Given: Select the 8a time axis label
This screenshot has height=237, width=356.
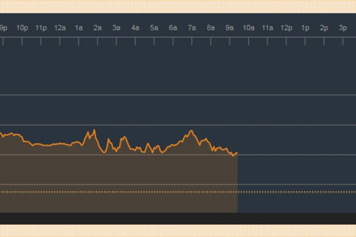Looking at the screenshot, I should (211, 28).
